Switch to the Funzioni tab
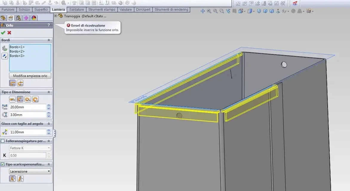Screen dimensions: 350x191 tap(8, 10)
